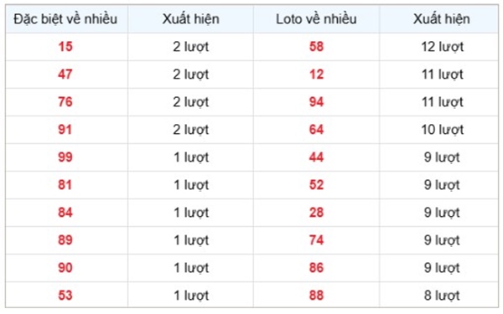
Task: Click the 'Đặc biệt về nhiều' column header
Action: (x=65, y=19)
